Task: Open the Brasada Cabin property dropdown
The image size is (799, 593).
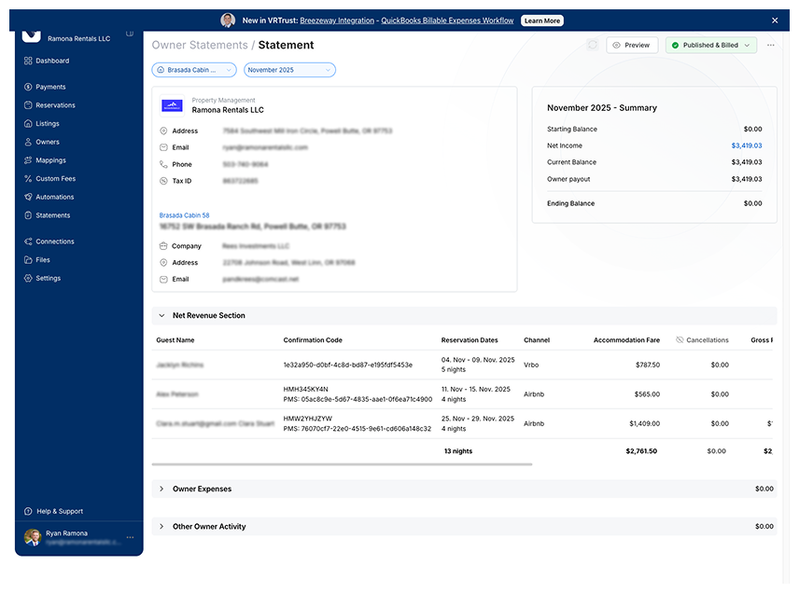Action: 194,70
